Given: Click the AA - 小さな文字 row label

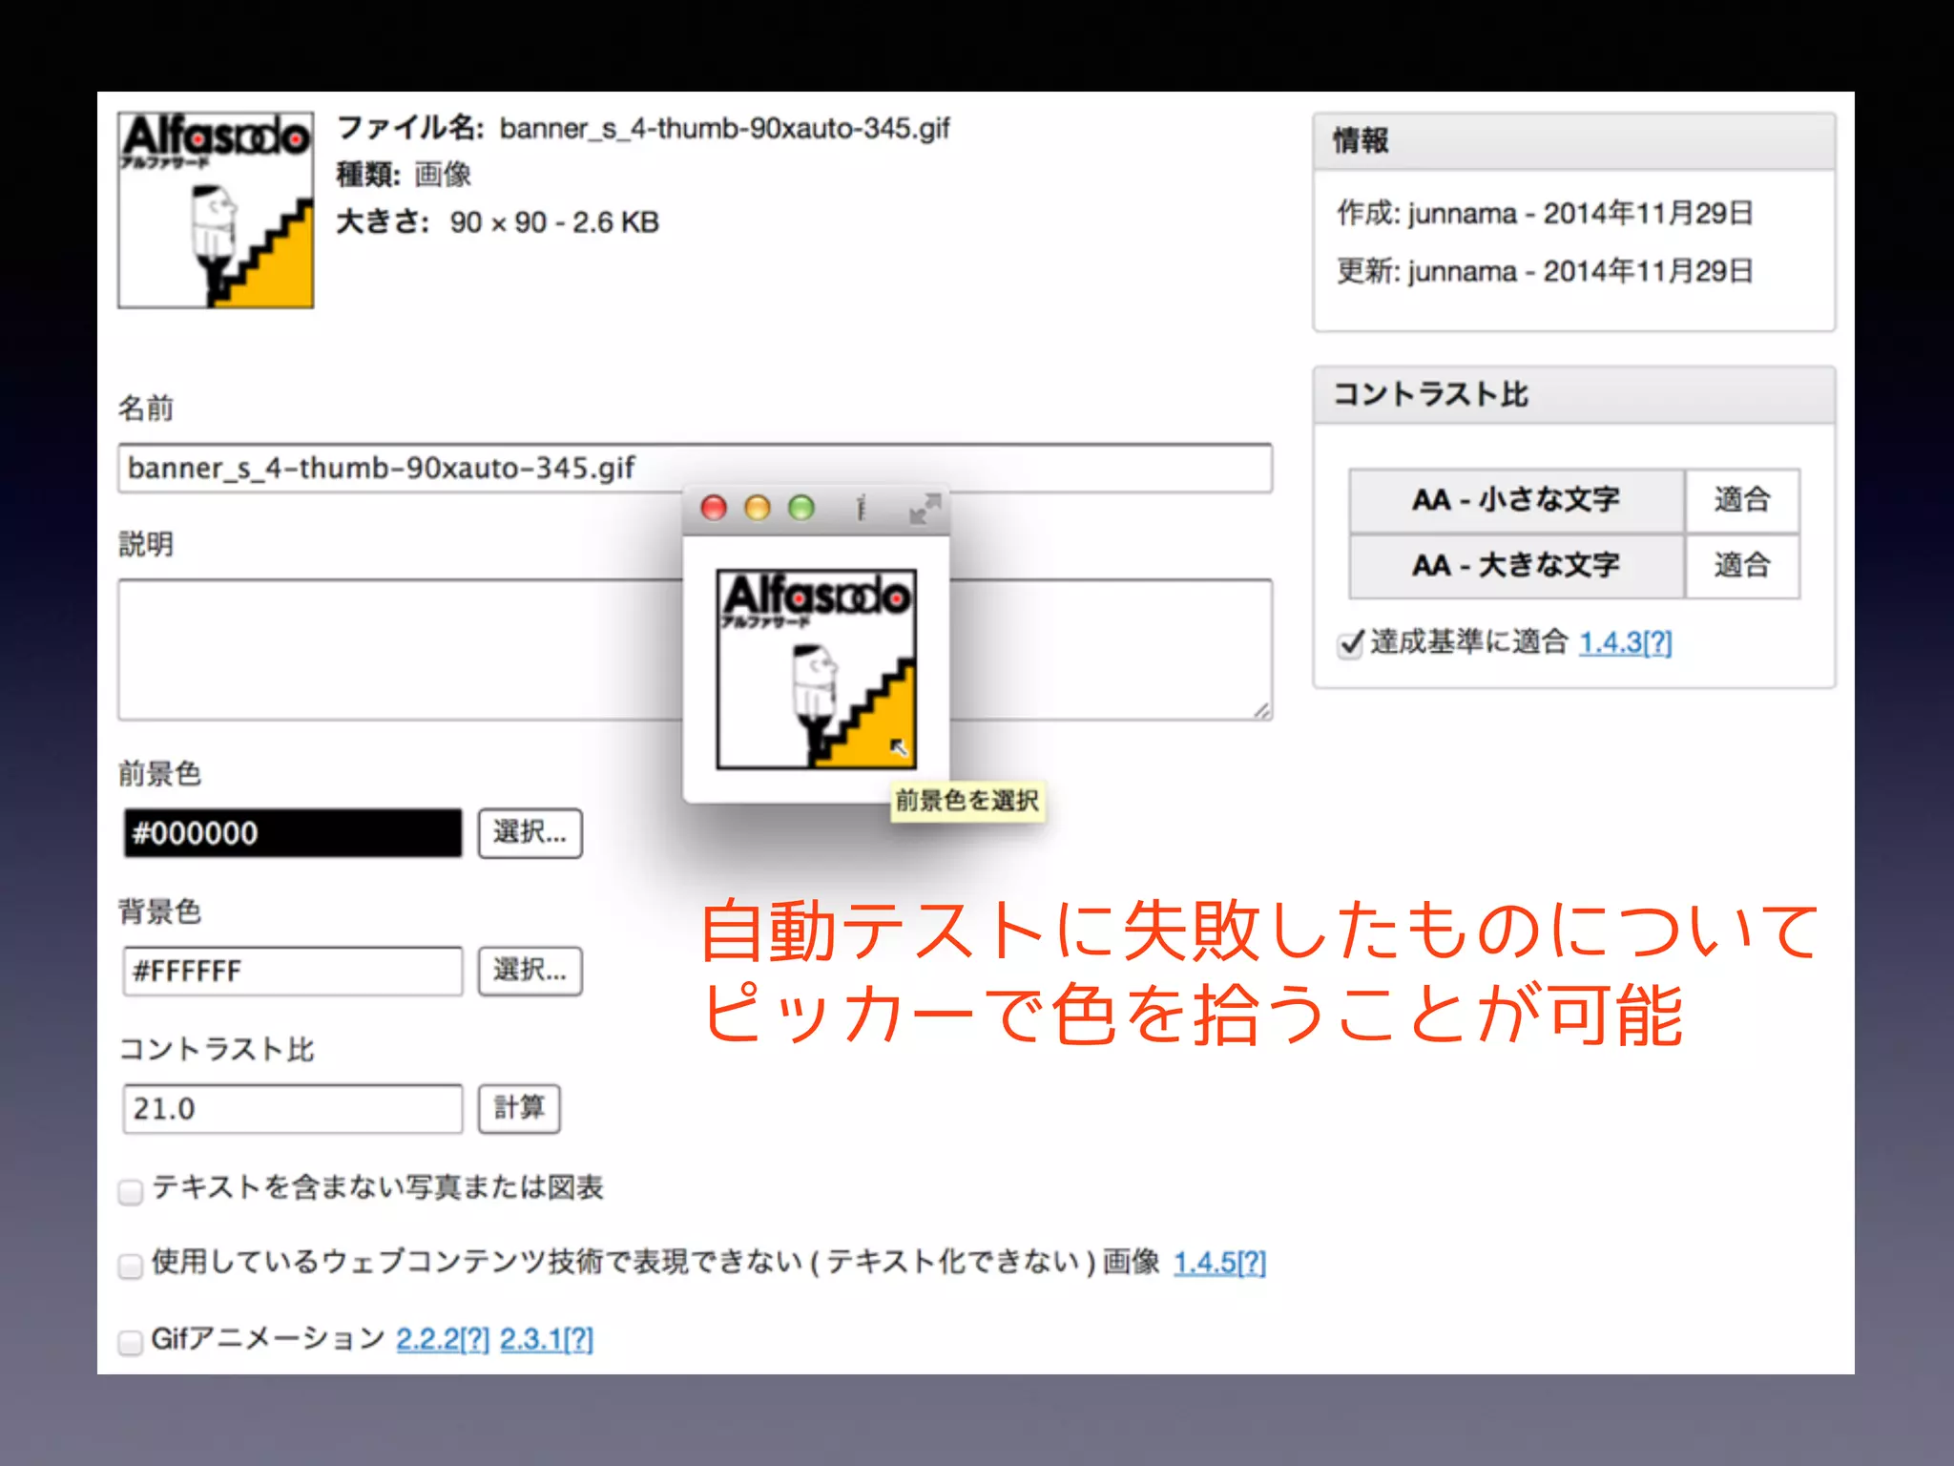Looking at the screenshot, I should tap(1517, 500).
